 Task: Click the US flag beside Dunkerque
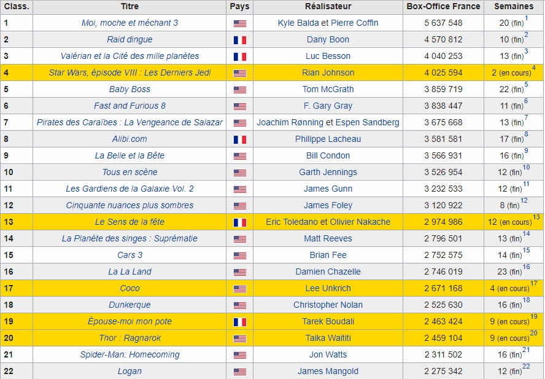coord(240,305)
